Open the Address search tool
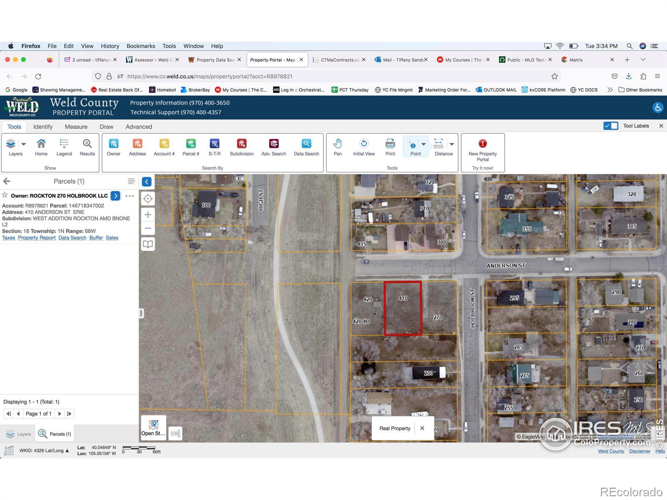667x500 pixels. [x=137, y=144]
